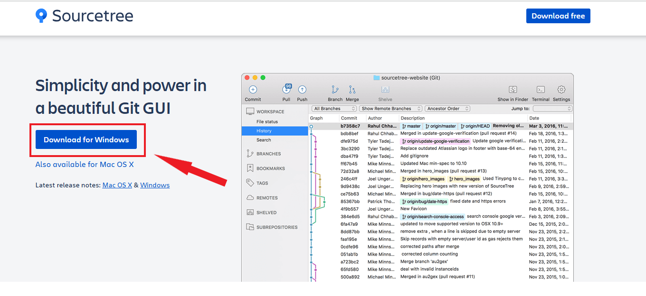Click the bookmarks star icon in sidebar

(x=250, y=168)
